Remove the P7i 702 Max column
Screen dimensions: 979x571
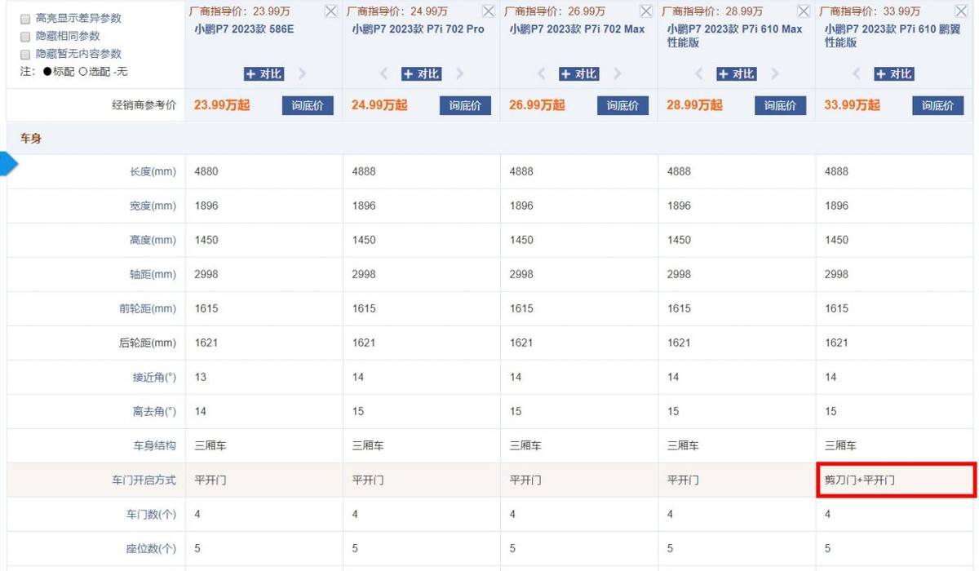coord(645,11)
